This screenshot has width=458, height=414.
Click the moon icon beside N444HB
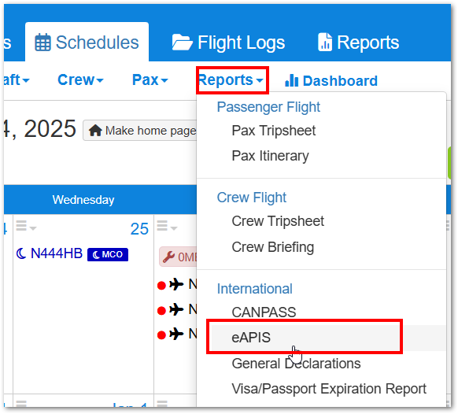(x=21, y=253)
